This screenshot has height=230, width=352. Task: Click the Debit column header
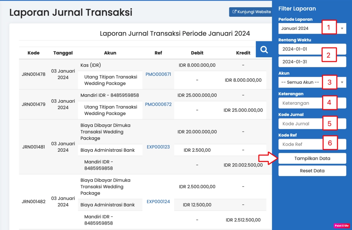197,53
